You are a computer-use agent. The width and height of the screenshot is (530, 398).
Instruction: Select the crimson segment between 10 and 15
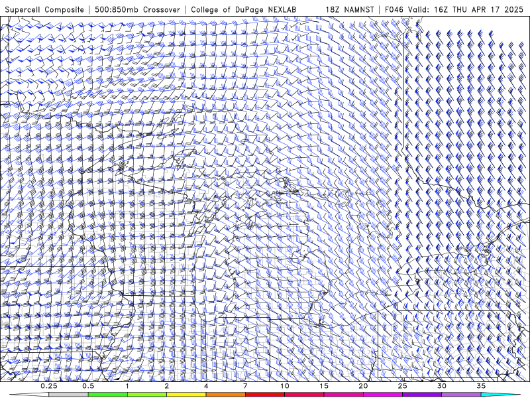click(304, 395)
